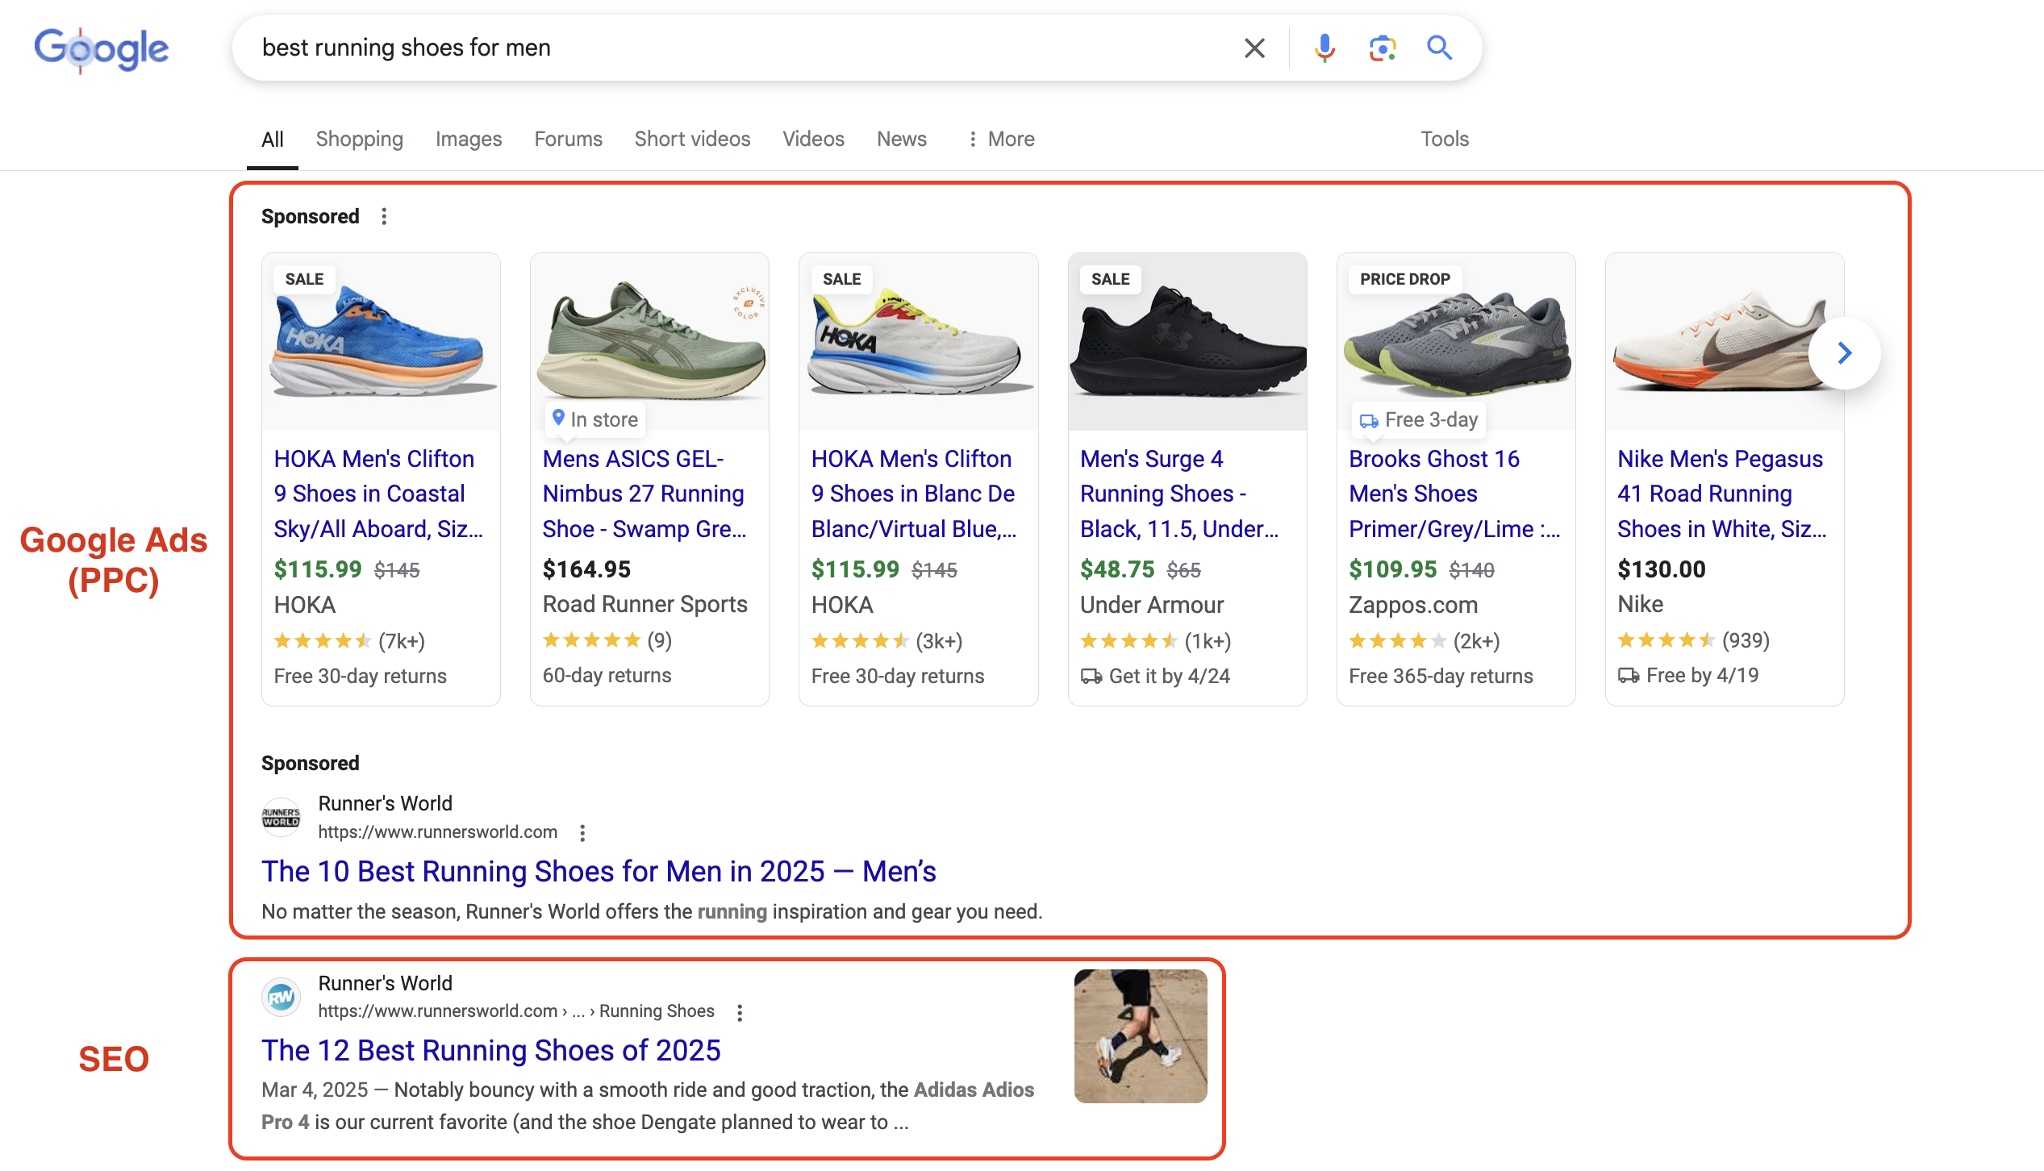Open The 12 Best Running Shoes of 2025
The width and height of the screenshot is (2044, 1171).
click(490, 1050)
